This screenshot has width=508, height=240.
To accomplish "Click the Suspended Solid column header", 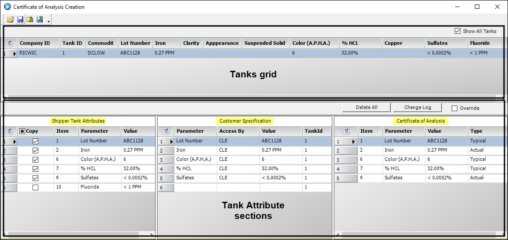I will (266, 43).
